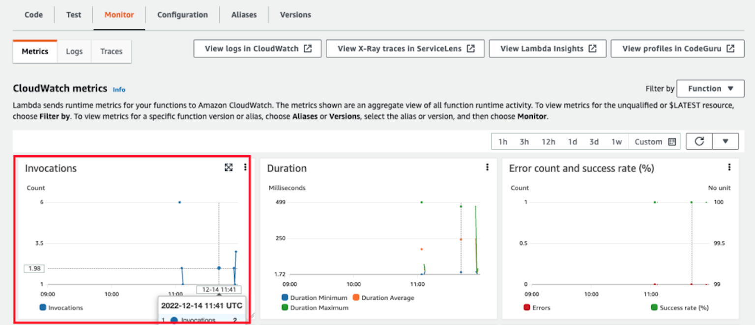The image size is (755, 325).
Task: Switch to the Logs tab
Action: pyautogui.click(x=74, y=51)
